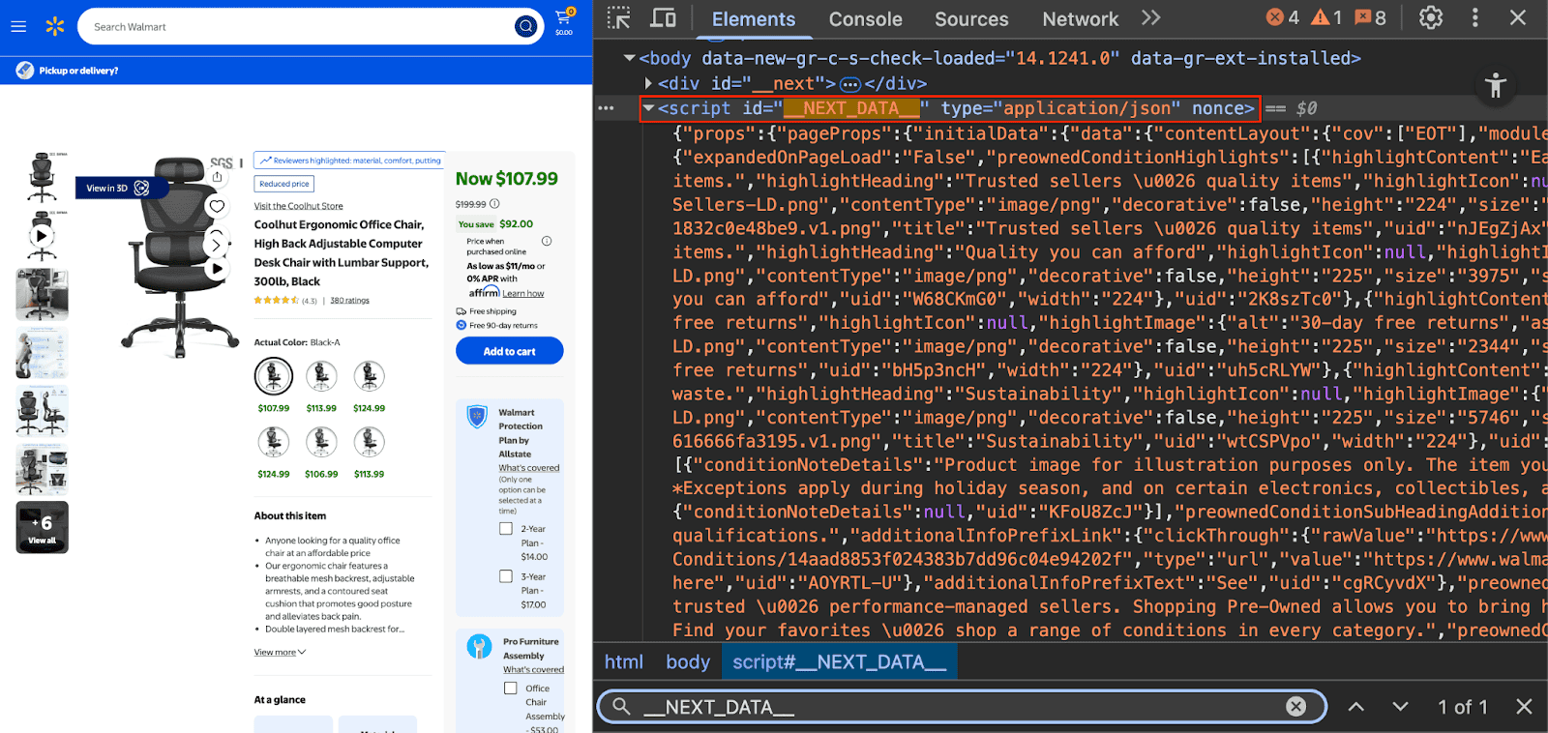Viewport: 1548px width, 733px height.
Task: Open the +6 View all thumbnail
Action: pos(43,527)
